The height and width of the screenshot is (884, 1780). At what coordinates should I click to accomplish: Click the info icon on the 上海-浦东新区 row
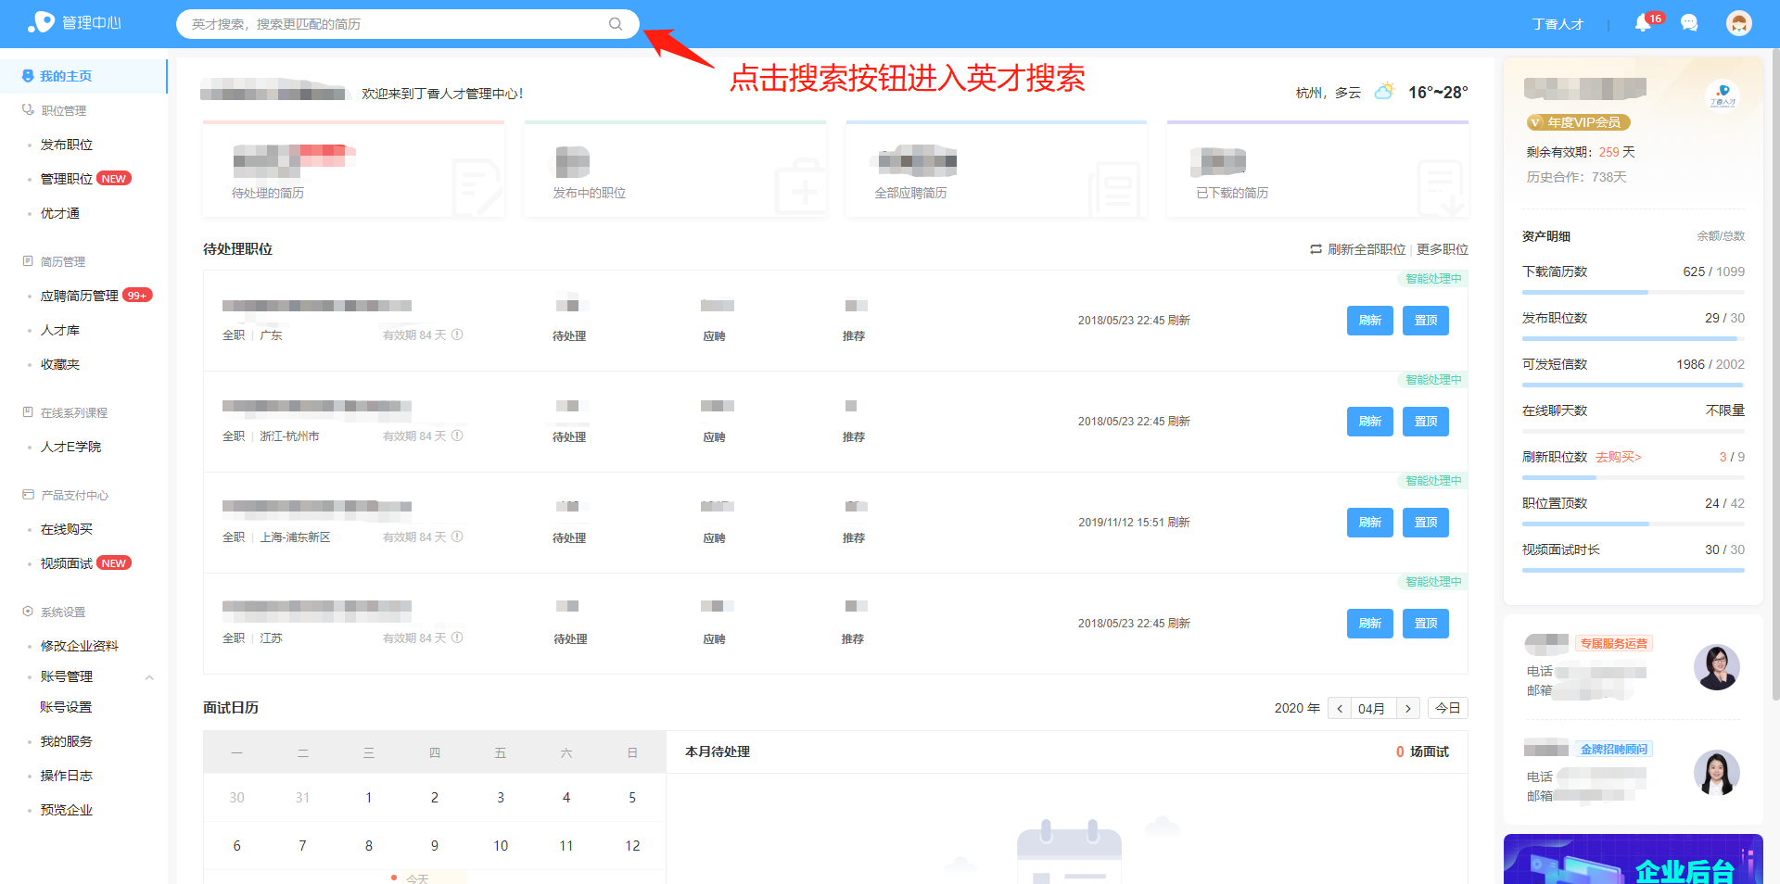point(457,537)
